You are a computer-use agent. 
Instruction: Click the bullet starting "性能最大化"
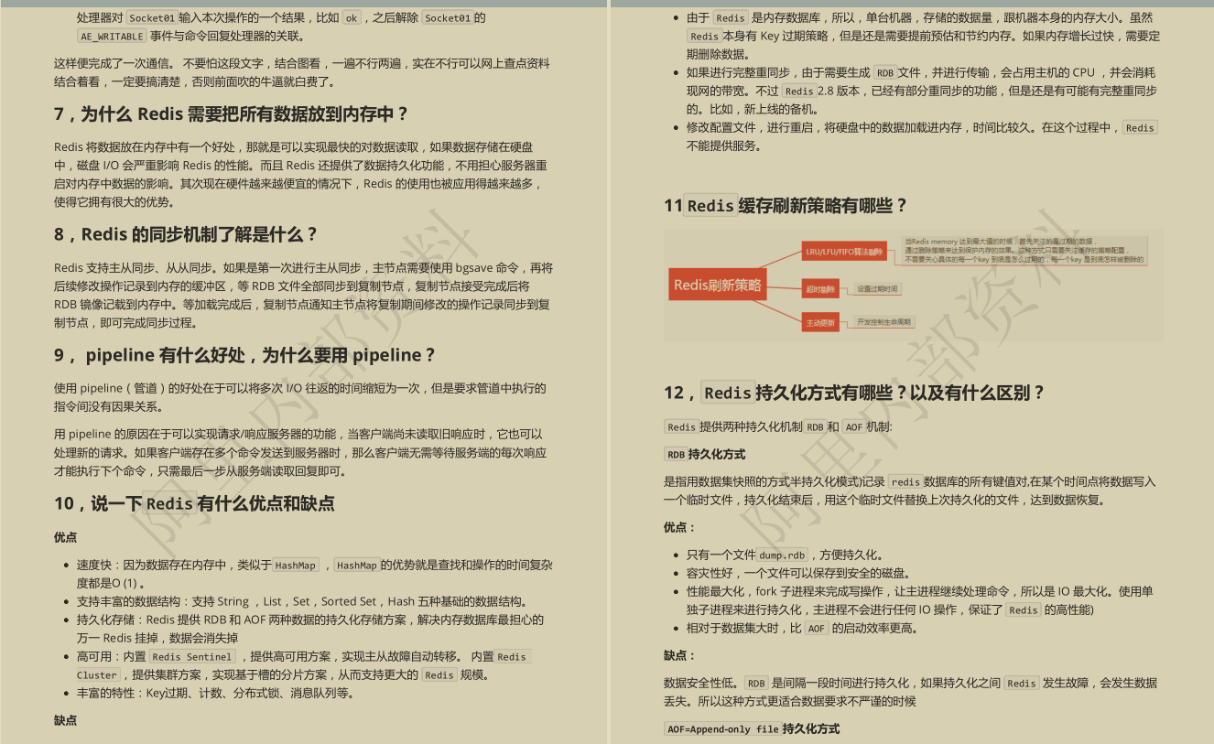pyautogui.click(x=920, y=600)
